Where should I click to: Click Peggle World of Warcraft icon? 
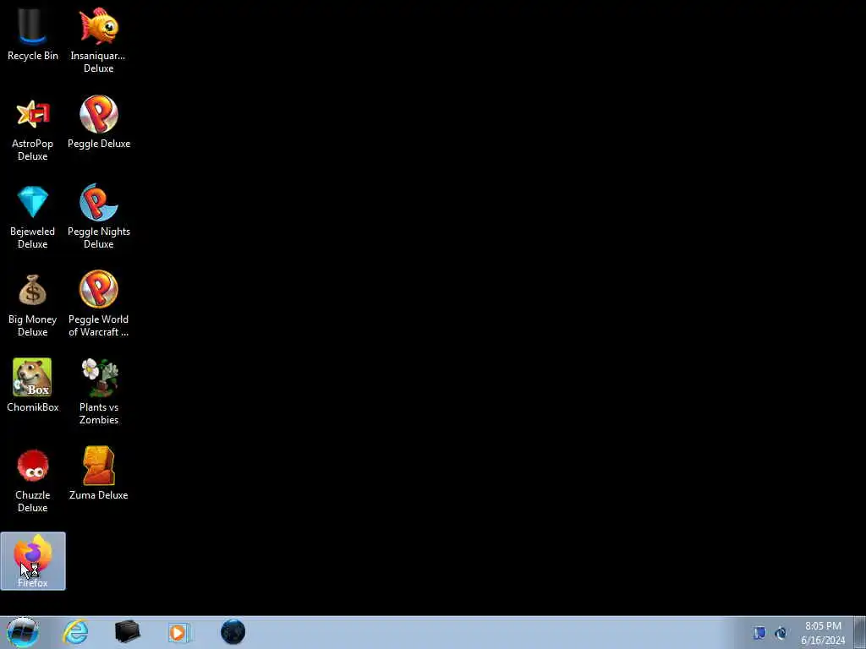click(x=99, y=304)
